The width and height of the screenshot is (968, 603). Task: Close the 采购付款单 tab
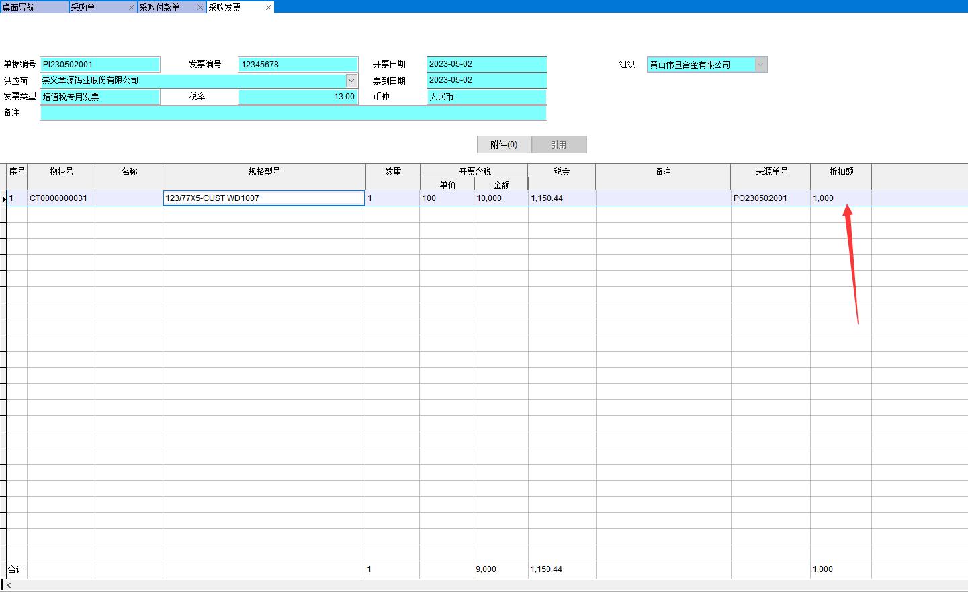pos(200,7)
